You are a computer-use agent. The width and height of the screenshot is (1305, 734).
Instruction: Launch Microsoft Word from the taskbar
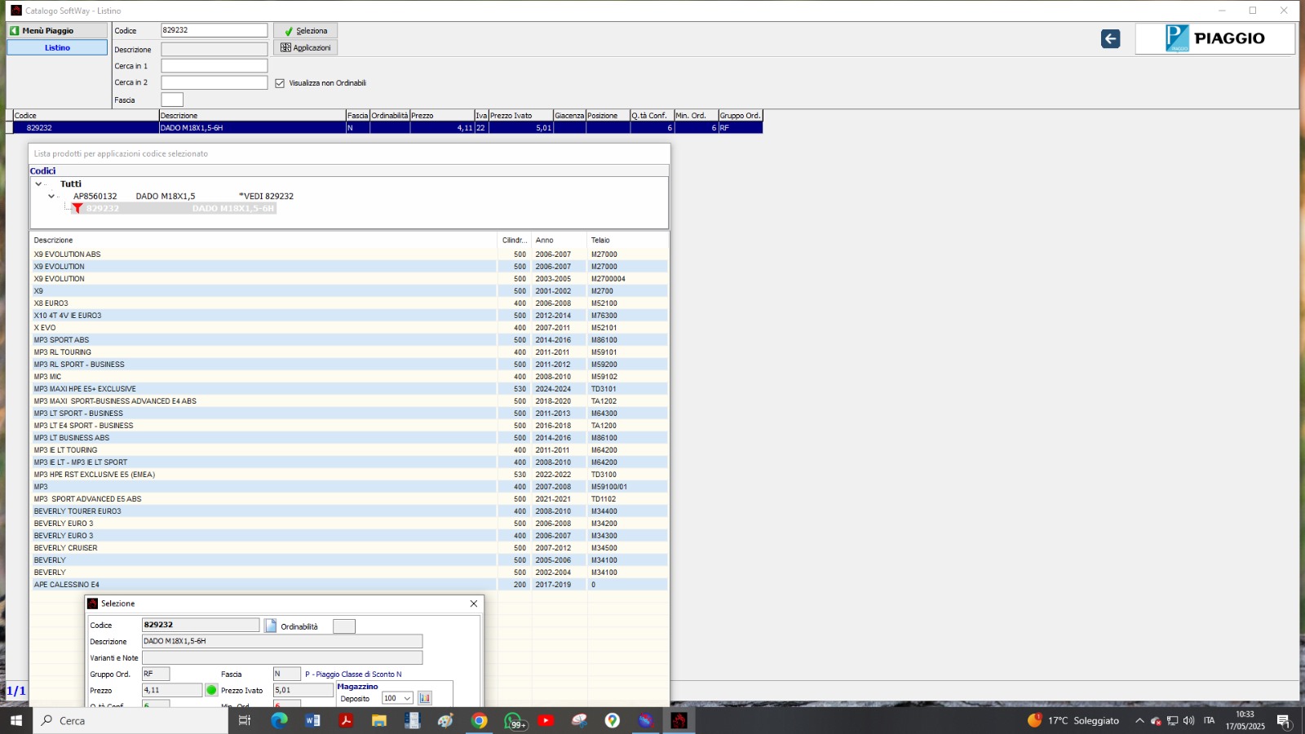coord(312,720)
